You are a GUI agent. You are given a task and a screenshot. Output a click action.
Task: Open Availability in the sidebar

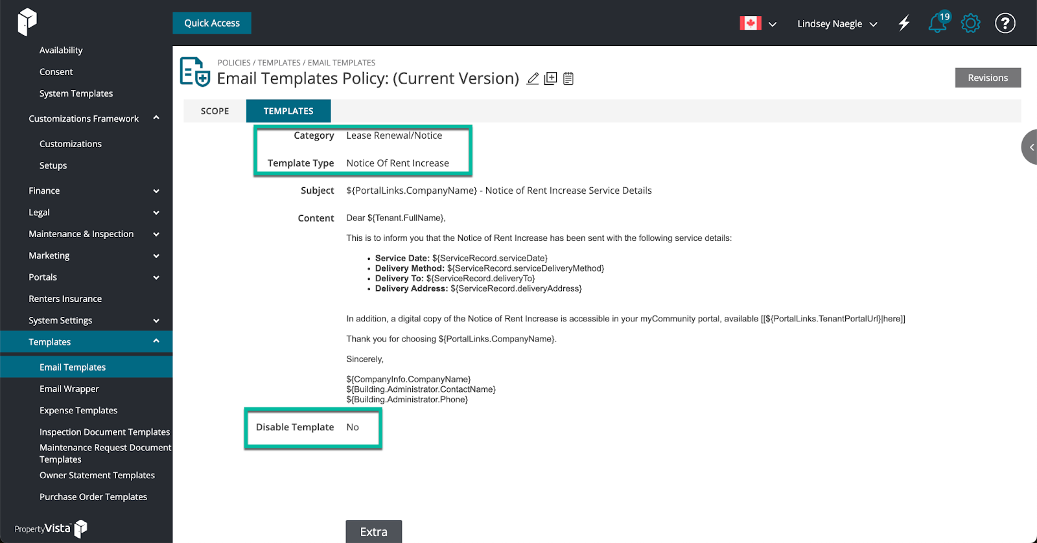[61, 50]
